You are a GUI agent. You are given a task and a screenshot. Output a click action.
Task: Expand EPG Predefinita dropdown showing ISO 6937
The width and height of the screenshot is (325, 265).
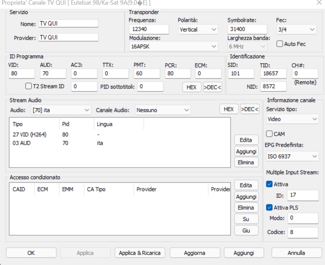292,156
